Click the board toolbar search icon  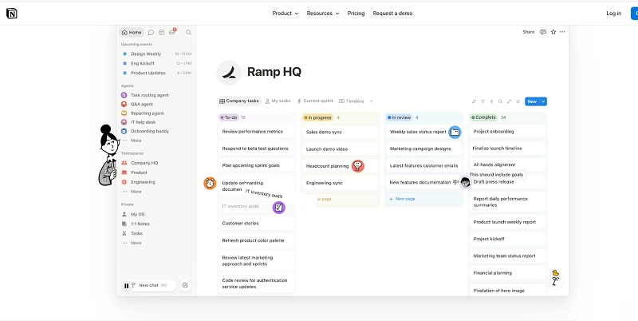coord(501,101)
